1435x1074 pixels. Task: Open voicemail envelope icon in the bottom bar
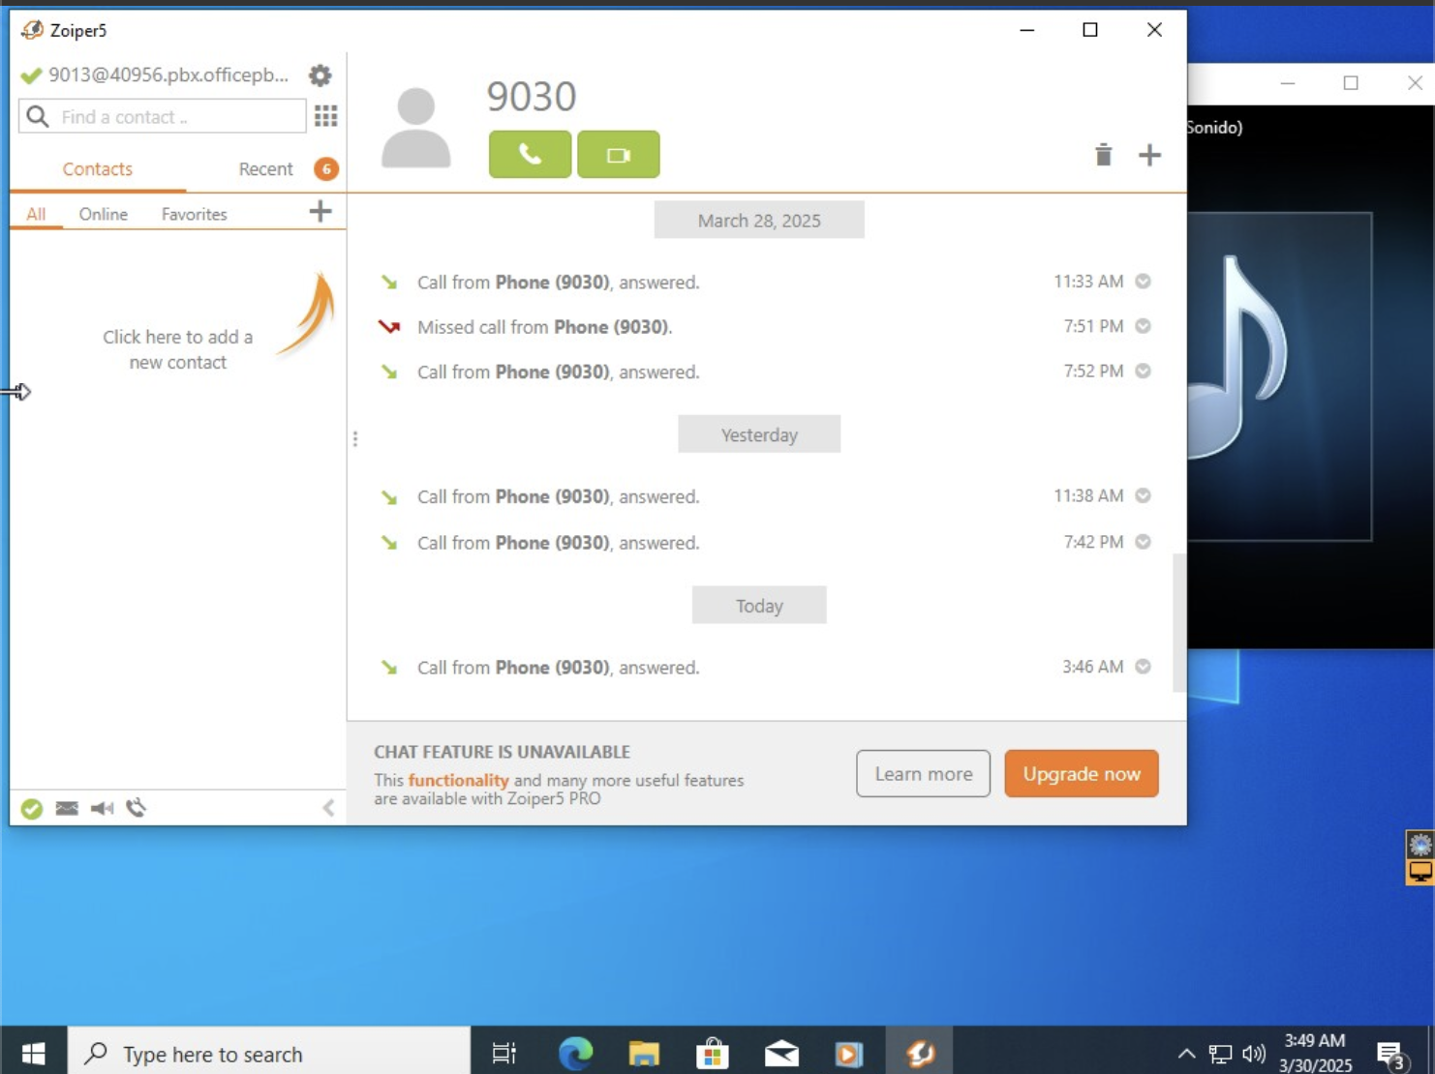point(67,809)
